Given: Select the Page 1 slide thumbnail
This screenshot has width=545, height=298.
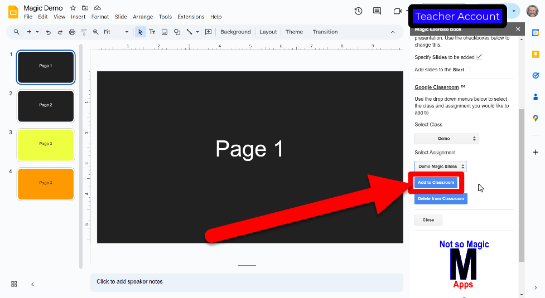Looking at the screenshot, I should click(x=46, y=67).
